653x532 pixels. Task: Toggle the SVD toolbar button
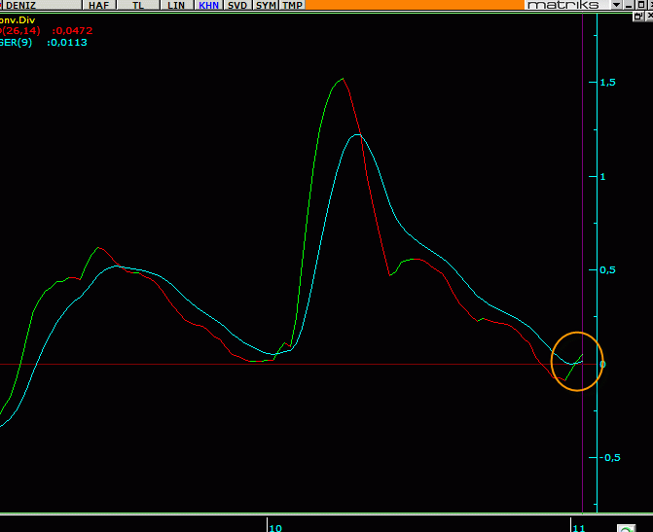[x=237, y=5]
